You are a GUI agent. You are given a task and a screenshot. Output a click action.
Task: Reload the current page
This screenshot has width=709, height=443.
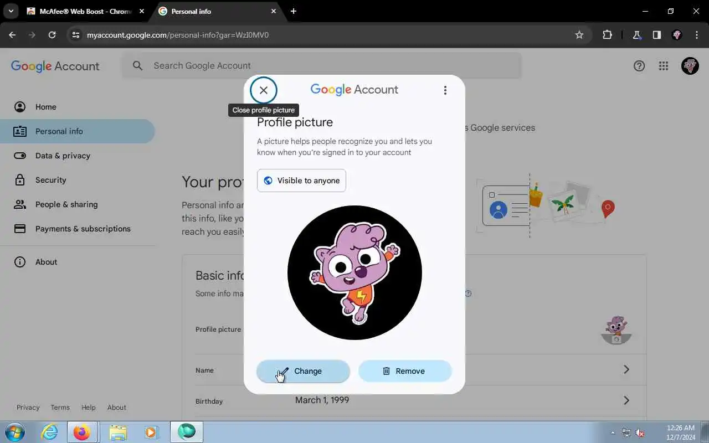click(x=52, y=35)
